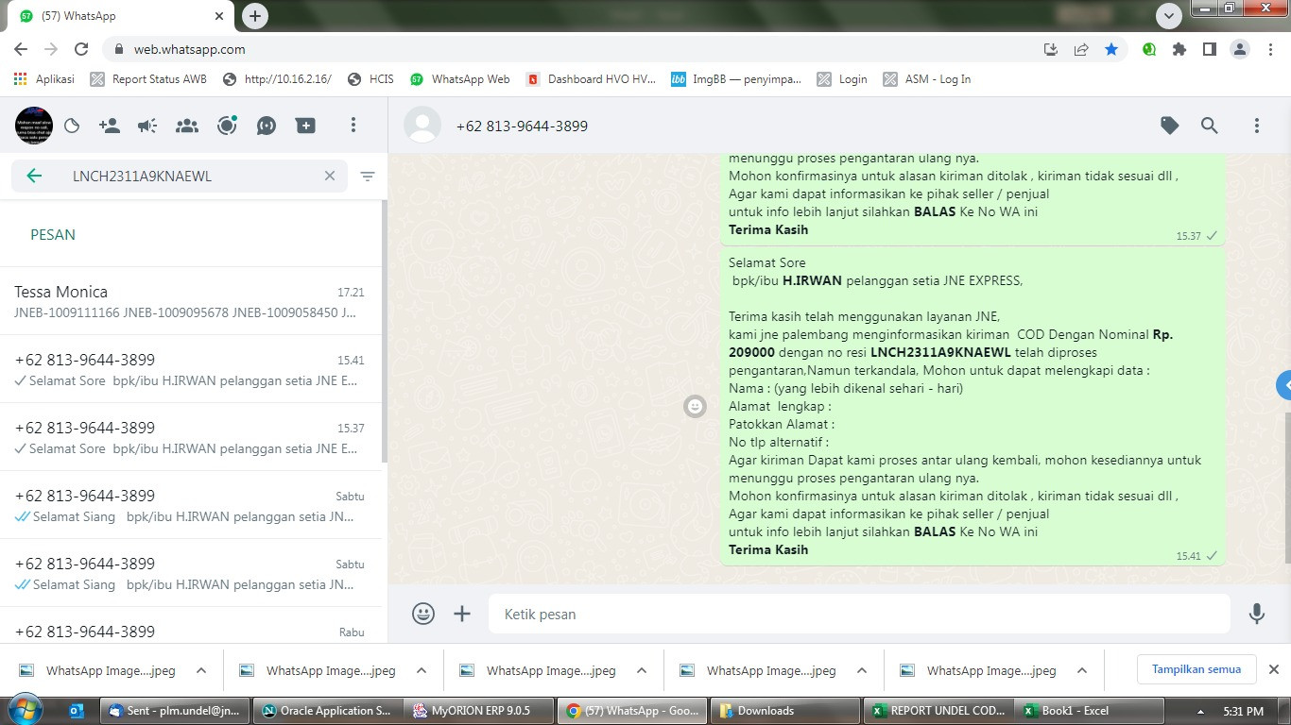The height and width of the screenshot is (725, 1291).
Task: Open the tab search chevron
Action: click(x=1169, y=15)
